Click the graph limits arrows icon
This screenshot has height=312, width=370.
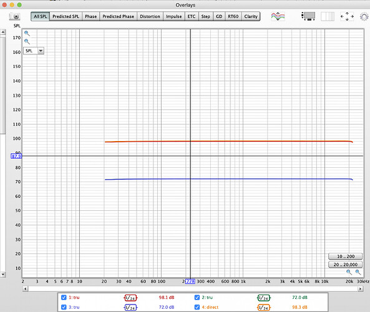(347, 16)
